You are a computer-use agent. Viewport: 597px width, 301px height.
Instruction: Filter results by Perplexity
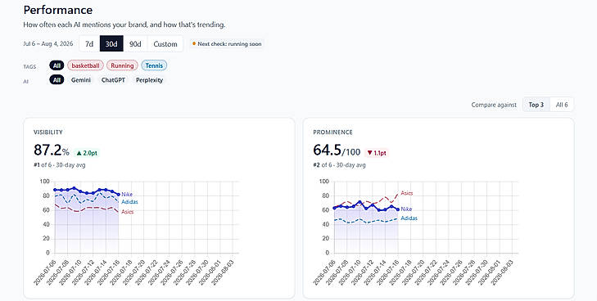(x=149, y=80)
